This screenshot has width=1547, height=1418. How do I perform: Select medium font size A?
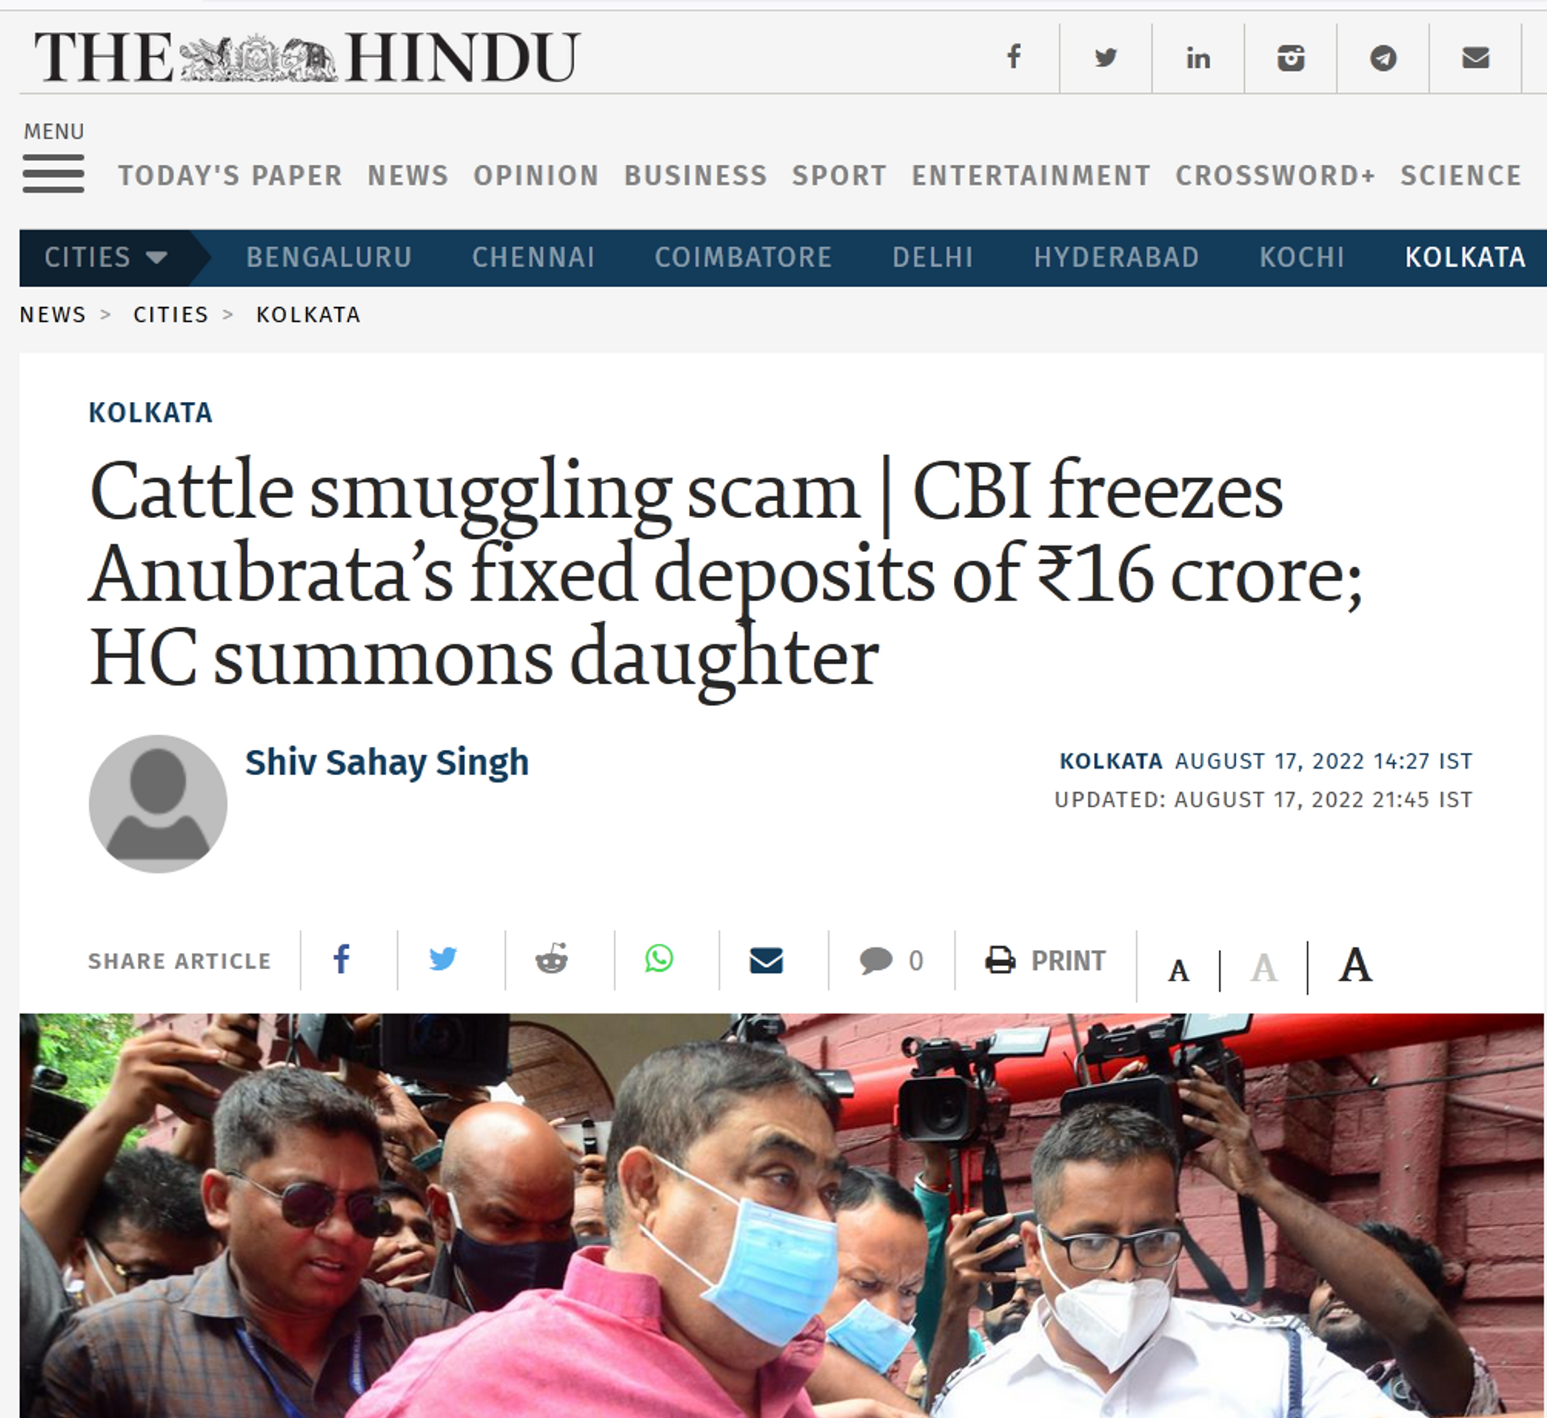coord(1263,968)
